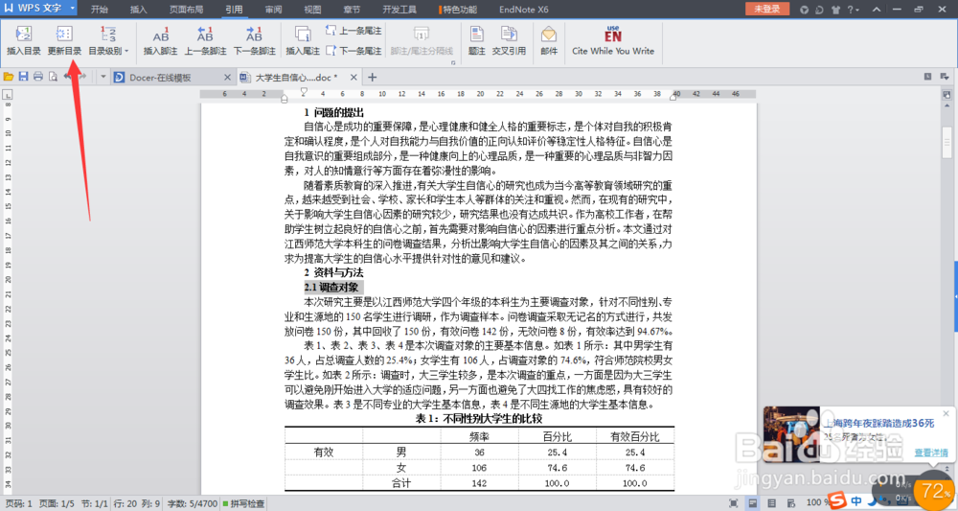Click the Sogou input method S icon
The height and width of the screenshot is (511, 958).
click(x=838, y=501)
